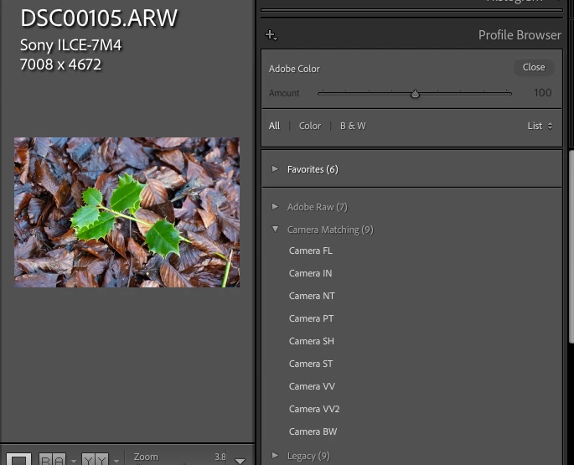The image size is (574, 465).
Task: Toggle Before/After (Y|Y) view icon
Action: click(96, 459)
